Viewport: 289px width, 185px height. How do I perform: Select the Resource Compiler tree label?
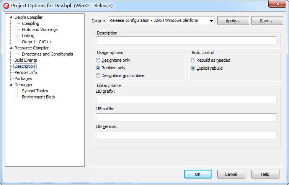click(x=31, y=48)
